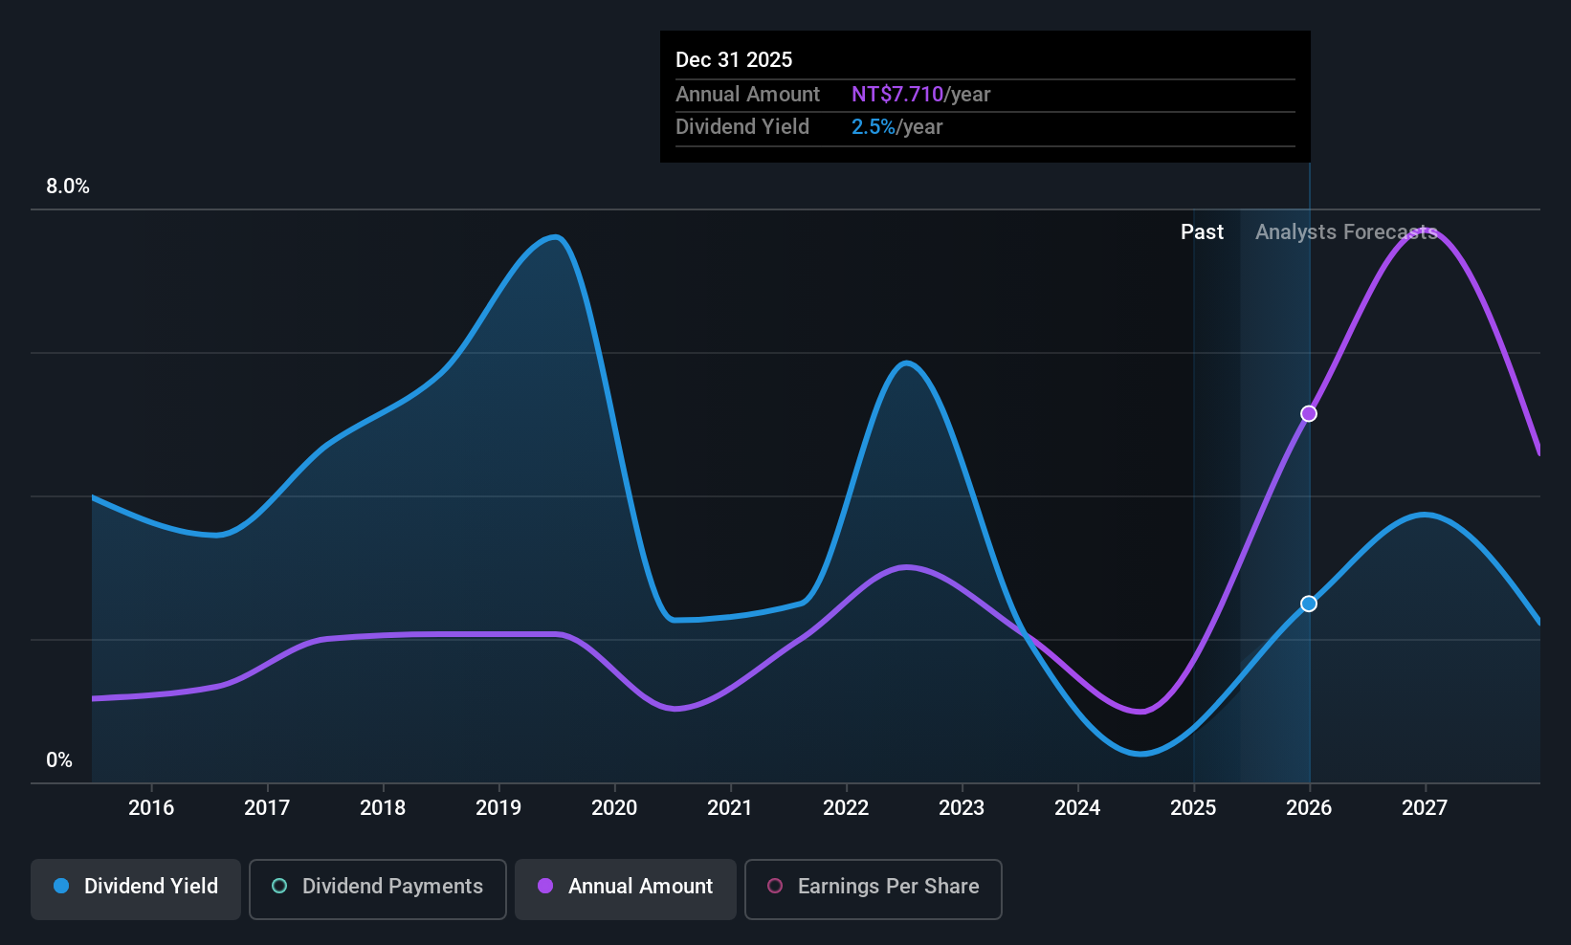Click the purple Annual Amount legend dot
This screenshot has height=945, width=1571.
coord(545,886)
